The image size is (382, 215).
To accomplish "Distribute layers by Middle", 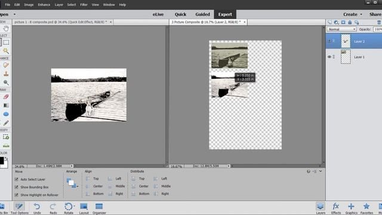I will click(162, 186).
